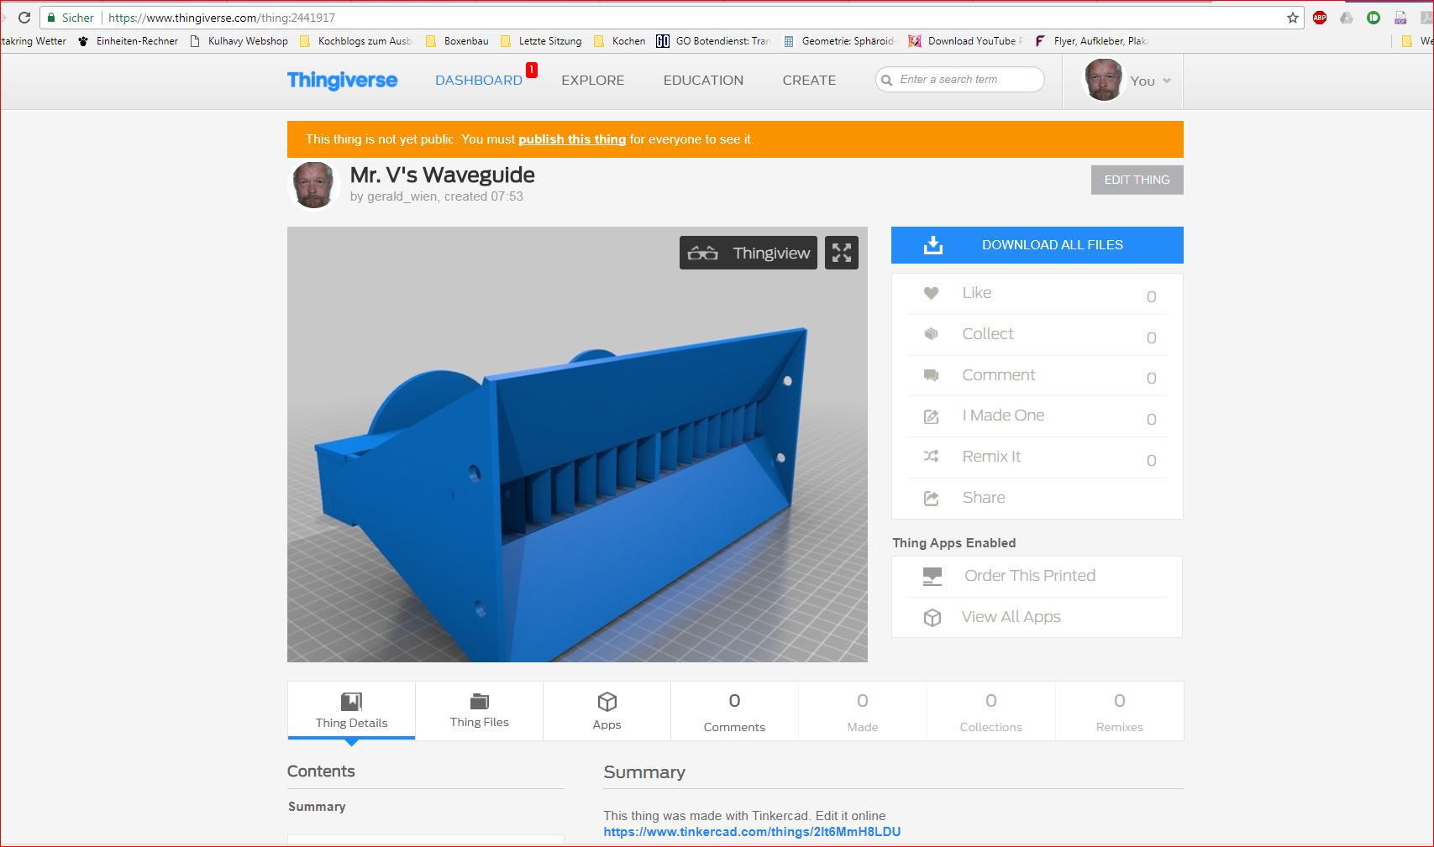
Task: Open the Kulhavy Webshop bookmark
Action: pyautogui.click(x=239, y=41)
